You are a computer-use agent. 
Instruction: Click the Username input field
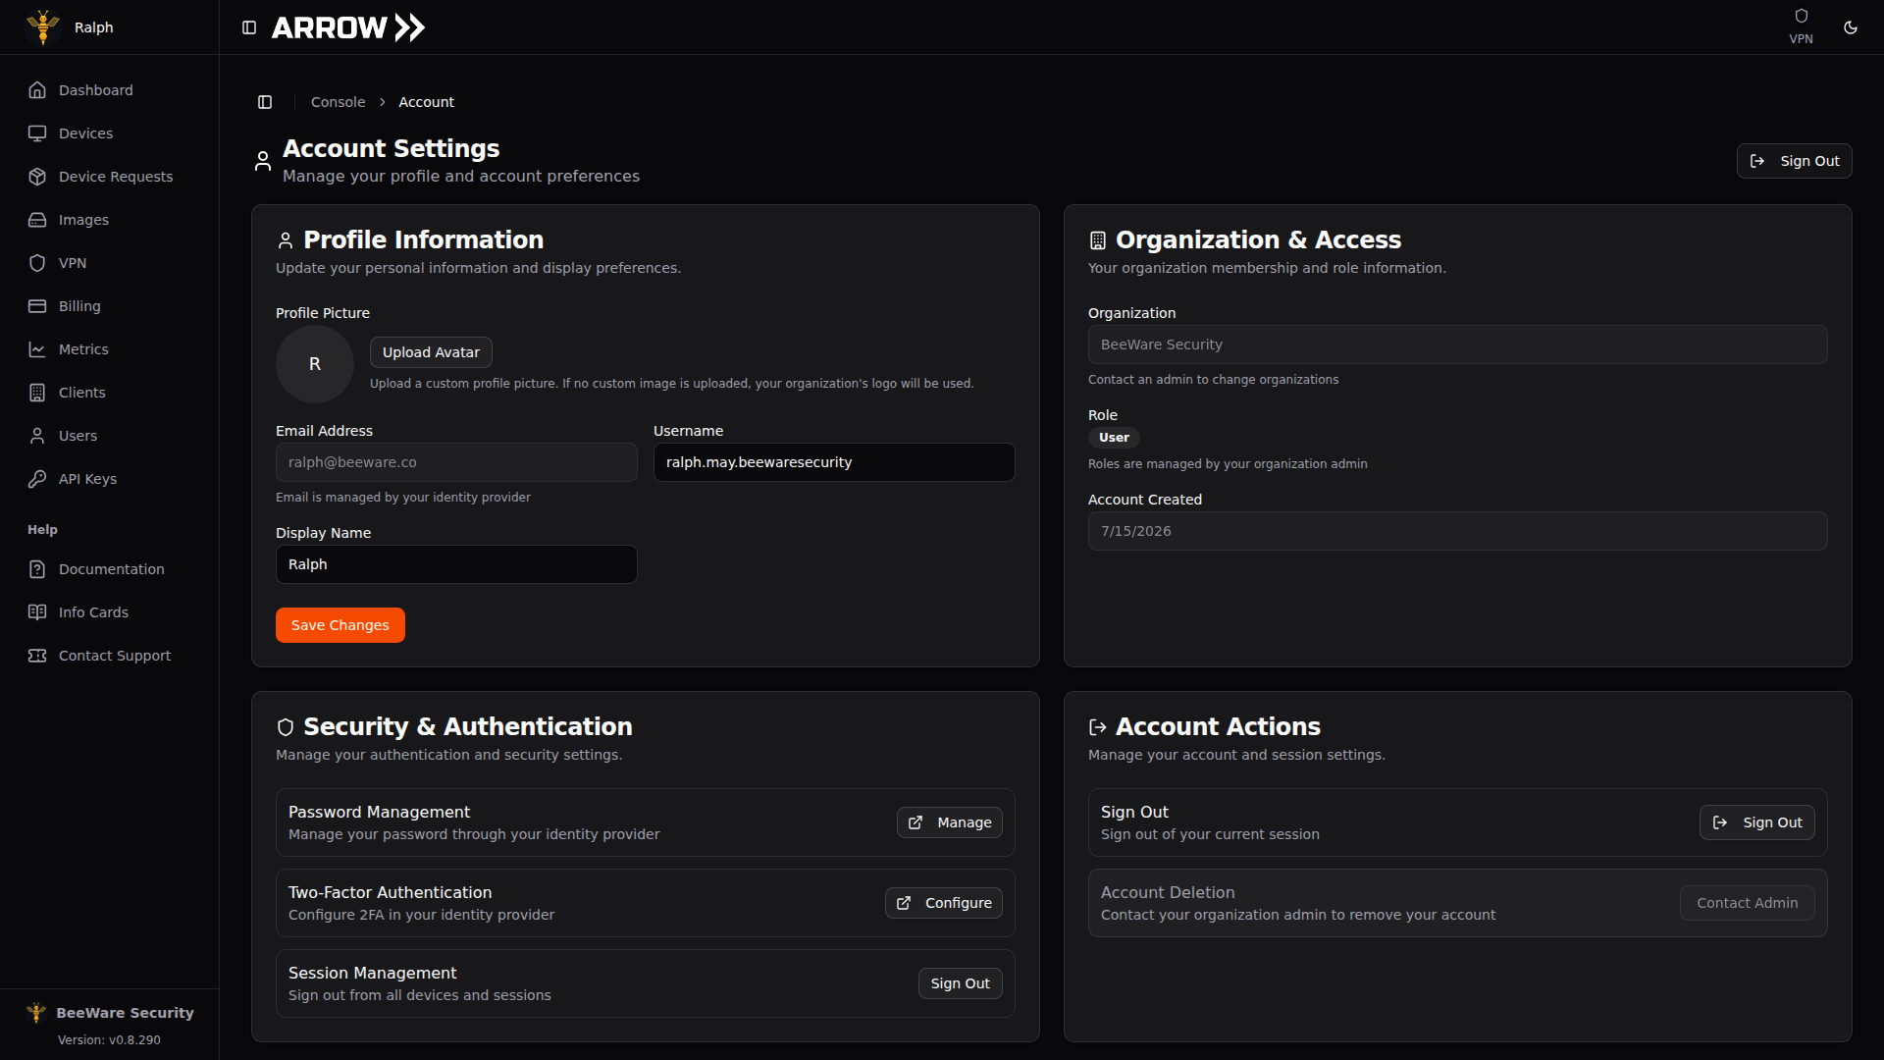coord(834,462)
